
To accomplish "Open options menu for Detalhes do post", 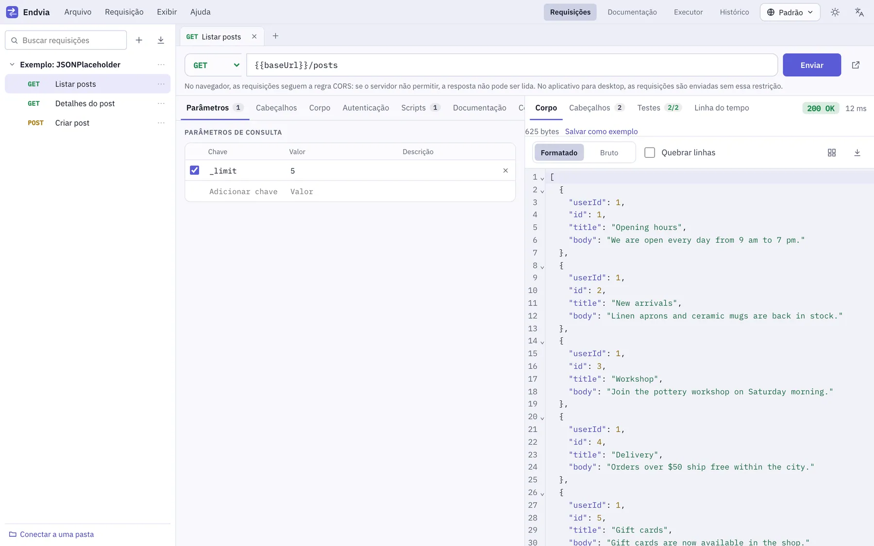I will (x=161, y=103).
